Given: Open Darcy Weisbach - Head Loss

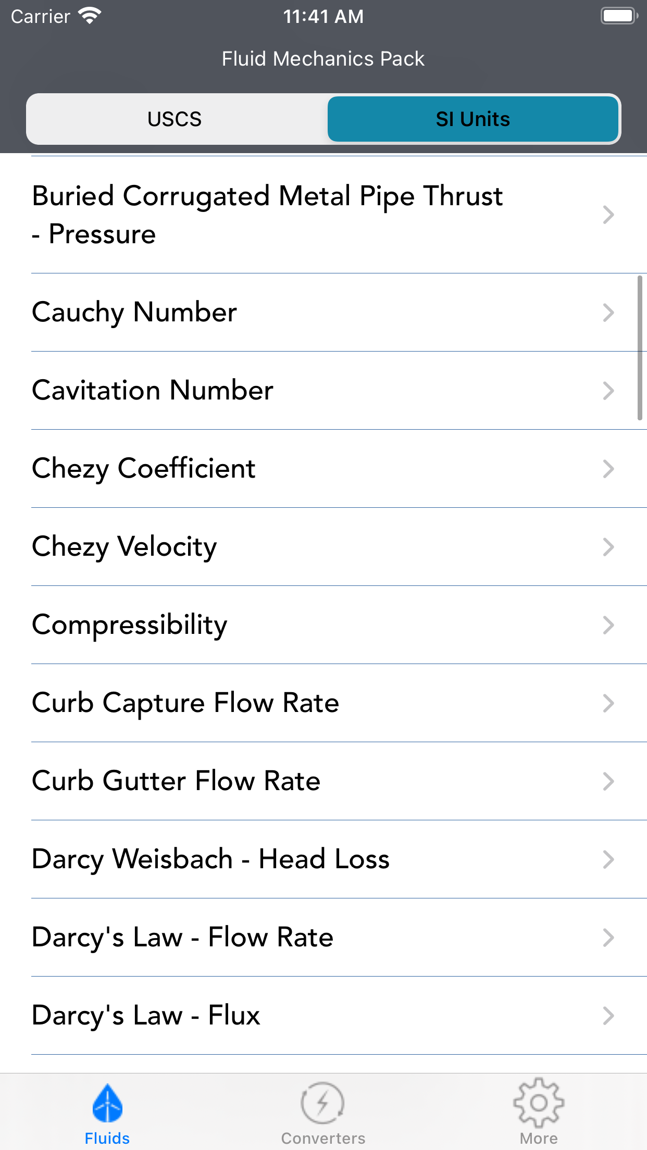Looking at the screenshot, I should pyautogui.click(x=210, y=859).
